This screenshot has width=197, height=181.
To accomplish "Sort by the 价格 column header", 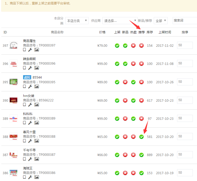I will point(102,32).
